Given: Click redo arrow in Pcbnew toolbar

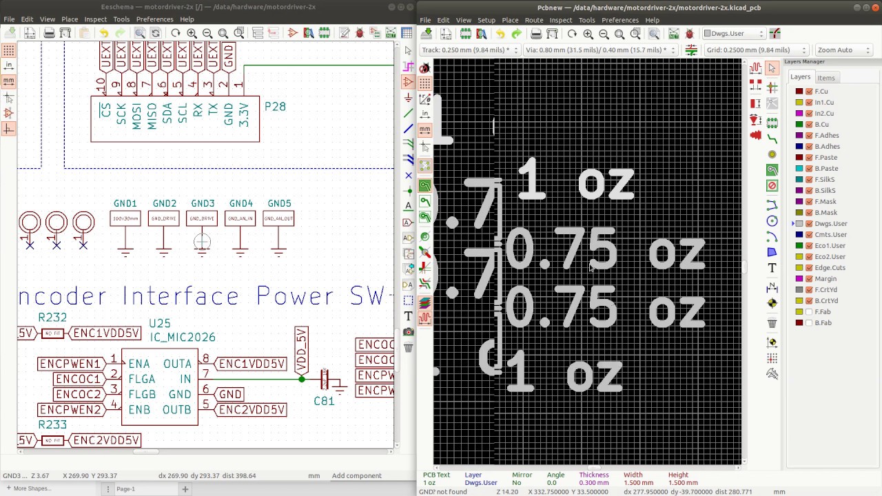Looking at the screenshot, I should pos(516,34).
